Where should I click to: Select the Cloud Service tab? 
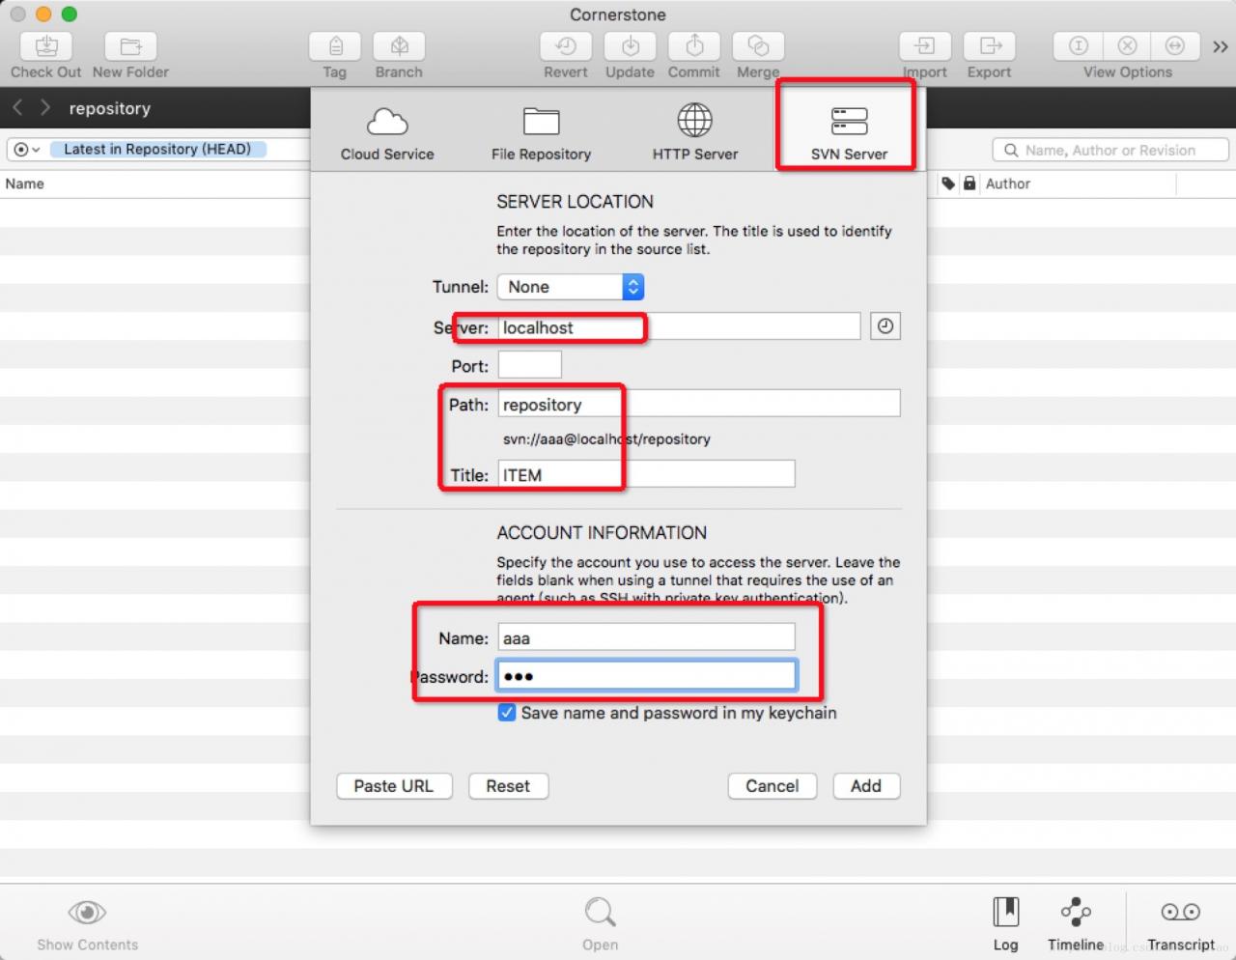pyautogui.click(x=387, y=131)
